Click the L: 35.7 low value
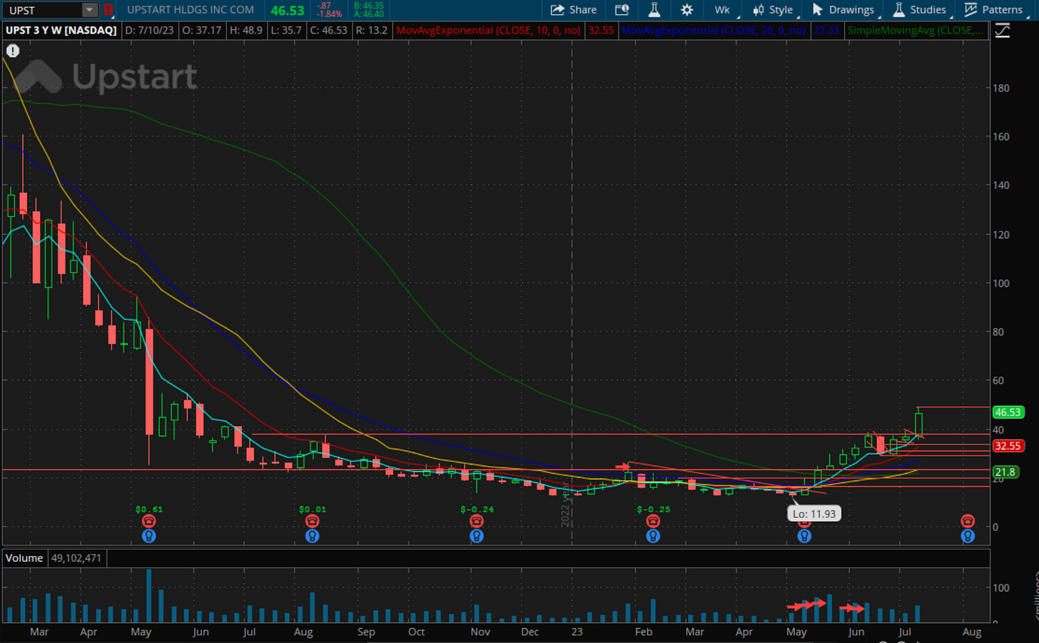The image size is (1039, 643). pos(286,31)
